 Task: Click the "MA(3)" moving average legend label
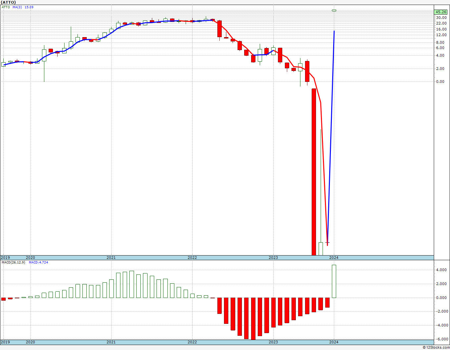[x=17, y=7]
